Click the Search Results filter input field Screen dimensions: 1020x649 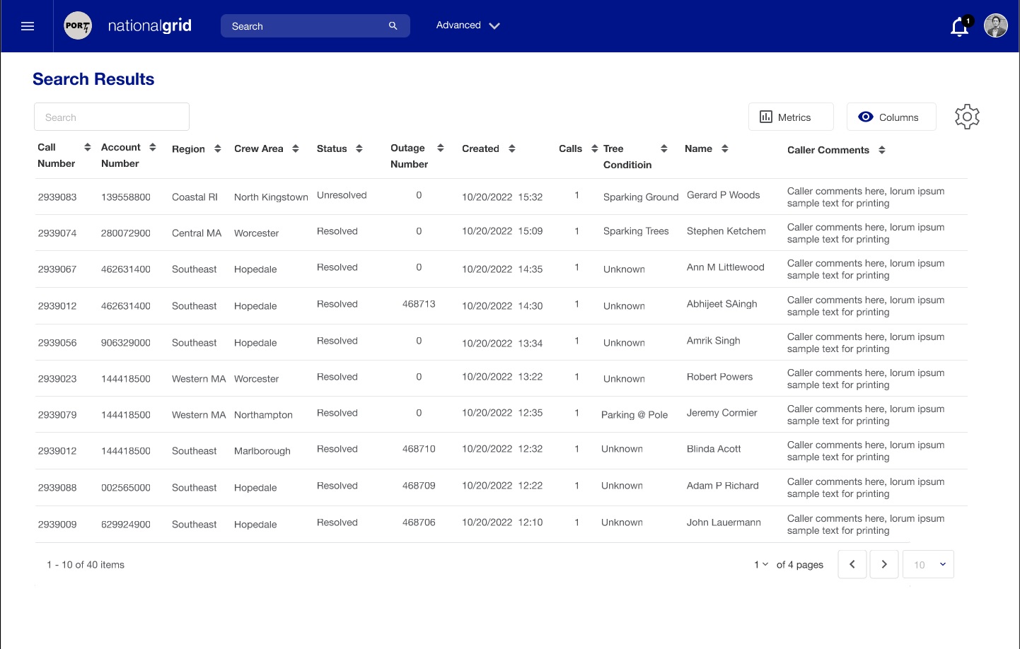pyautogui.click(x=112, y=117)
